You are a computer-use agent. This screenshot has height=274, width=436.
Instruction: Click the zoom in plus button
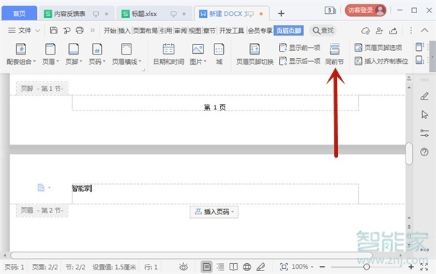tap(411, 267)
